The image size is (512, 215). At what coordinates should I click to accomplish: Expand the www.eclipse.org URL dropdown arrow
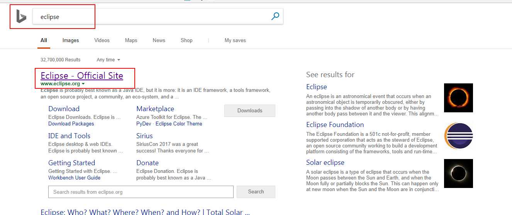coord(83,84)
